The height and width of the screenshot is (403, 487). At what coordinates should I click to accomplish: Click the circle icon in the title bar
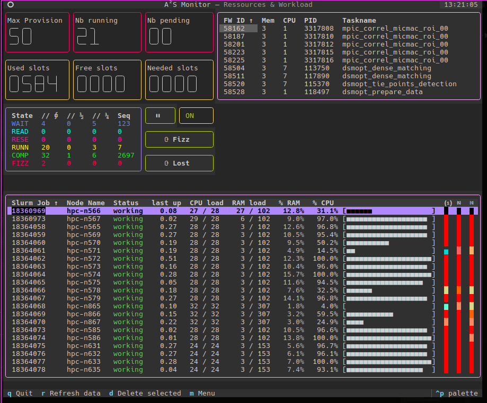pos(10,4)
